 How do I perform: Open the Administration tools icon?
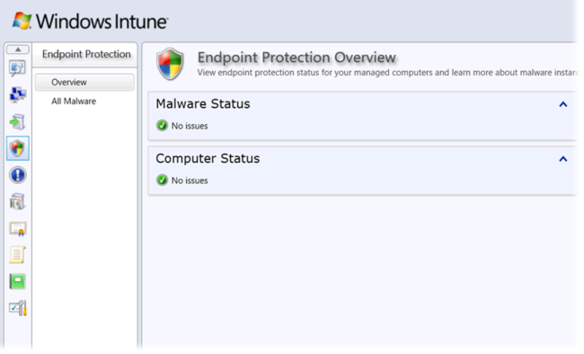click(x=17, y=308)
